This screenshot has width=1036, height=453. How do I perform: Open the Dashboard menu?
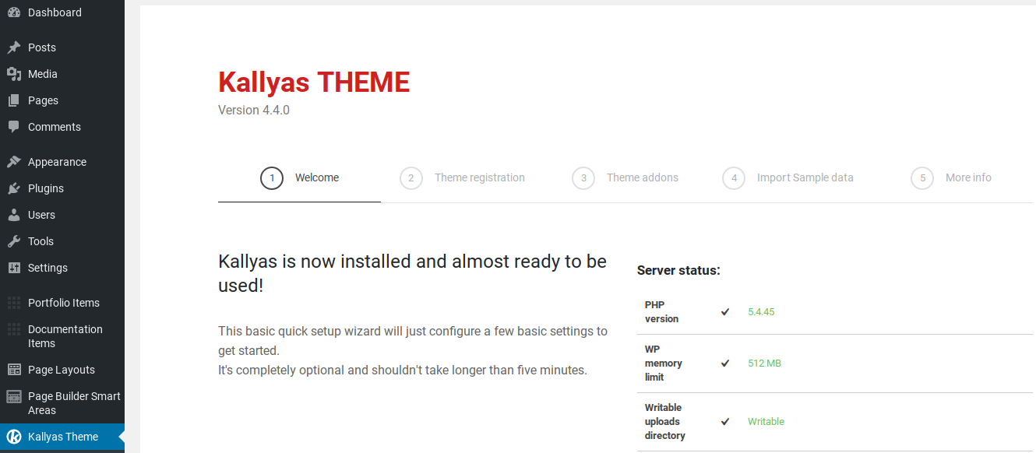tap(62, 12)
